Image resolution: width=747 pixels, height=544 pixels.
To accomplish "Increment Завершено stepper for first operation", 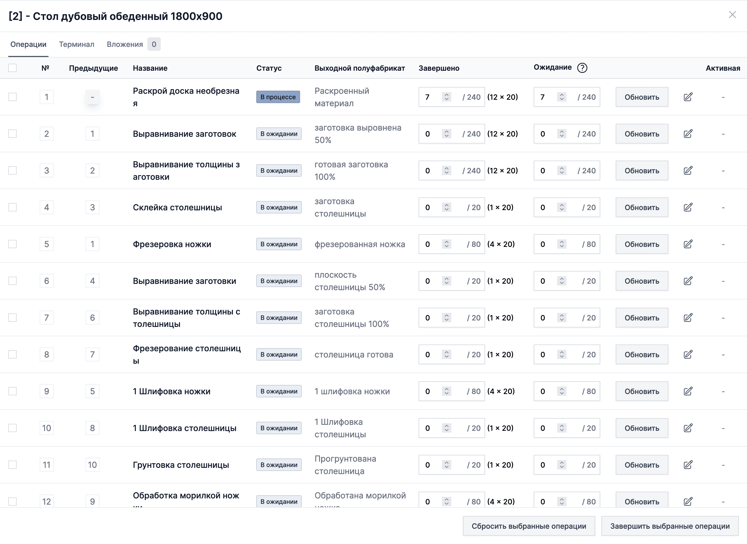I will tap(446, 95).
